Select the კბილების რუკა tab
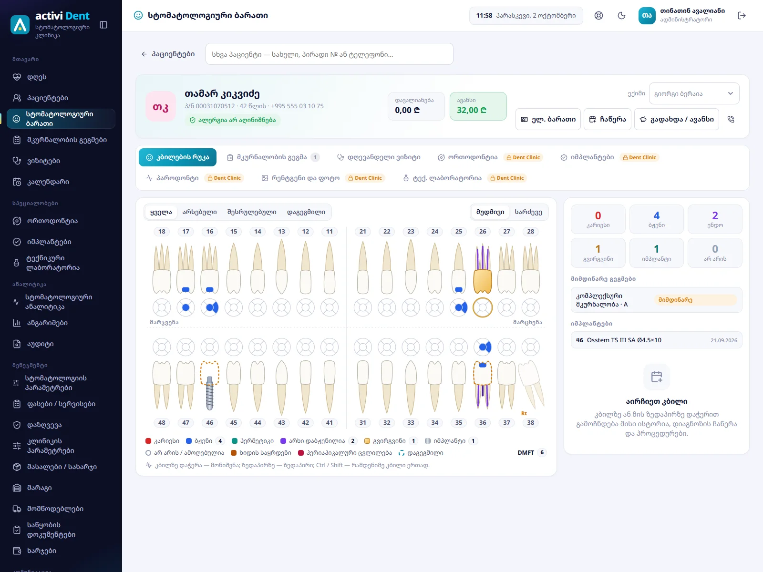 pos(177,157)
